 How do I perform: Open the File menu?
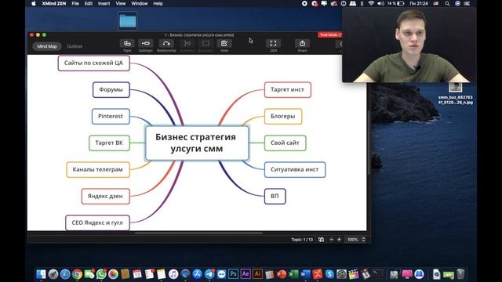75,3
